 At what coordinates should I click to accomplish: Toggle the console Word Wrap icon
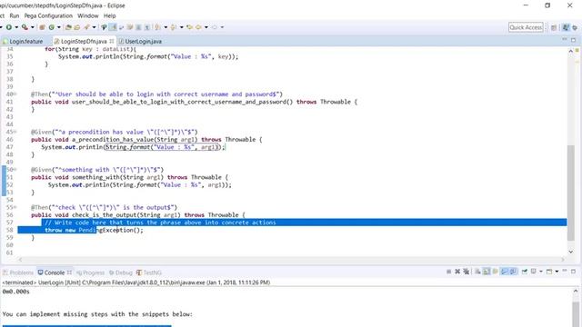[495, 272]
